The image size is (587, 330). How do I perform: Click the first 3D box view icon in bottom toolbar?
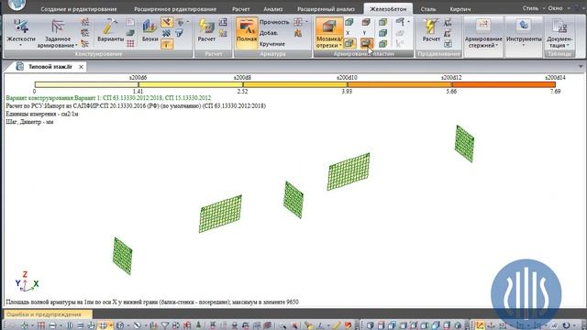click(371, 325)
